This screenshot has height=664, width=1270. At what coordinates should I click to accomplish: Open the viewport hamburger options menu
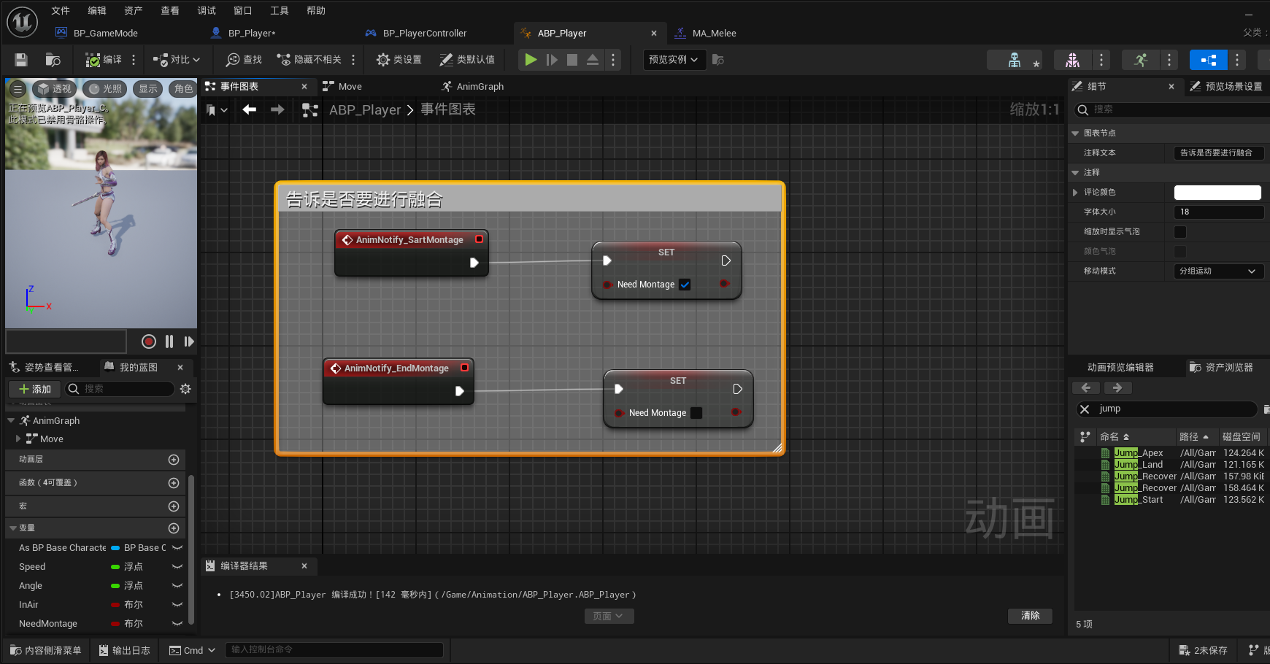(x=18, y=89)
